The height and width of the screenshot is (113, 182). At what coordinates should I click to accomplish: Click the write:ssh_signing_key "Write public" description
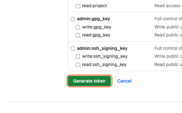(168, 56)
